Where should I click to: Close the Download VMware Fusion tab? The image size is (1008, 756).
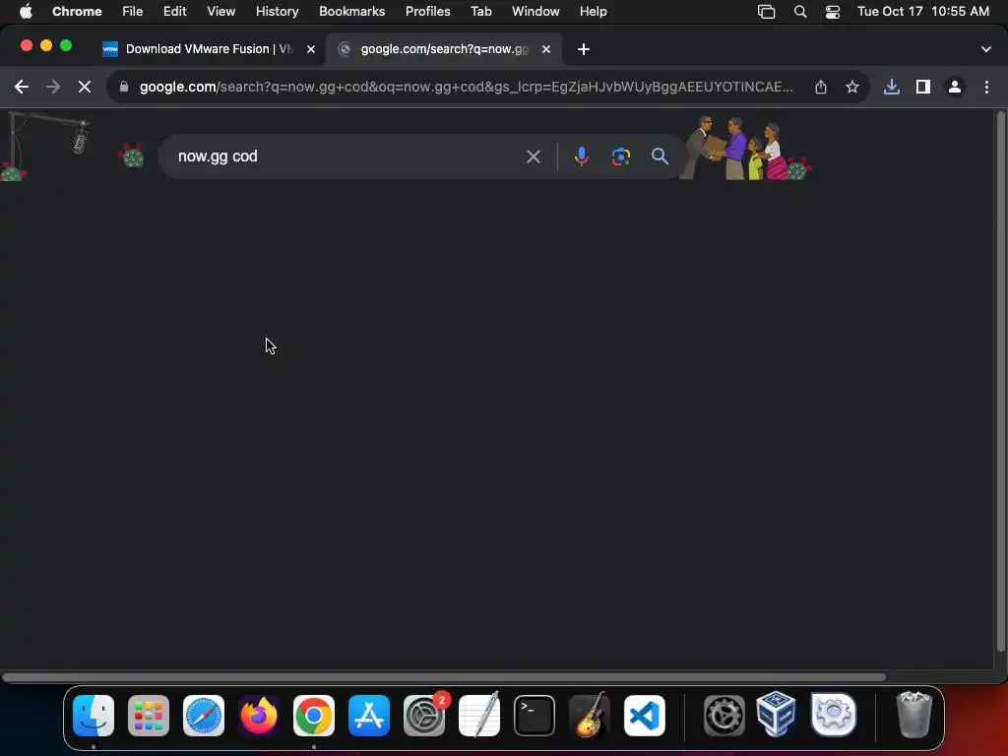310,49
